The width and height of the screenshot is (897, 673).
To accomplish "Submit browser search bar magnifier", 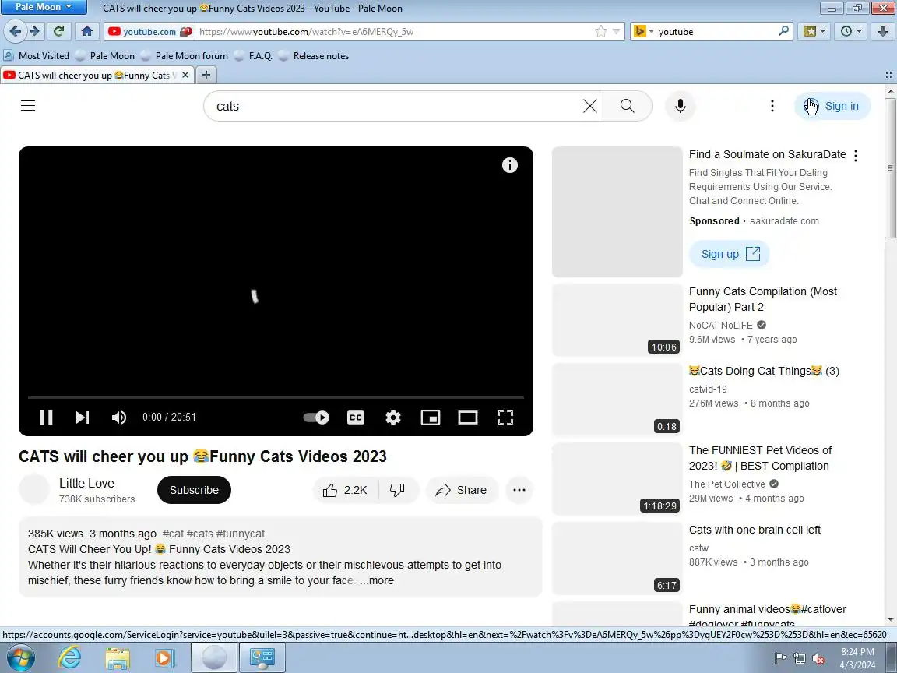I will coord(784,31).
